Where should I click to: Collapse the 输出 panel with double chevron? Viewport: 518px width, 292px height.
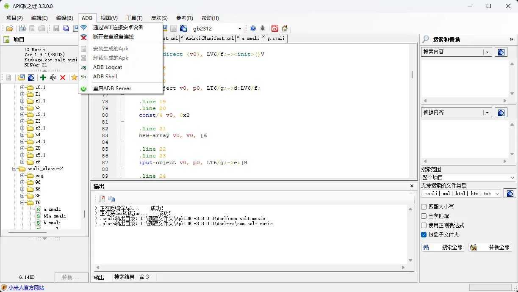(412, 186)
